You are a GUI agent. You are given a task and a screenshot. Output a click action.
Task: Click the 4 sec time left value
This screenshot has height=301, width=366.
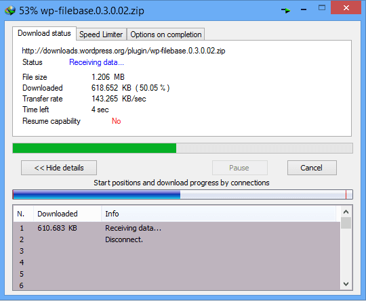click(x=100, y=110)
